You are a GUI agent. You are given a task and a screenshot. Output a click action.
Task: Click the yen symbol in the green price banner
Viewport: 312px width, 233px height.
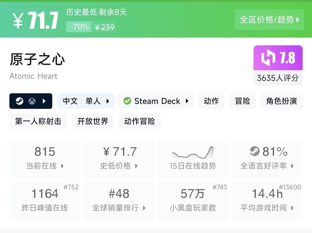(x=18, y=20)
